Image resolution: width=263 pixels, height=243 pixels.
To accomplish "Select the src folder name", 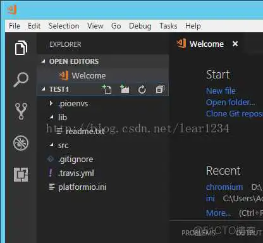I will pyautogui.click(x=63, y=145).
